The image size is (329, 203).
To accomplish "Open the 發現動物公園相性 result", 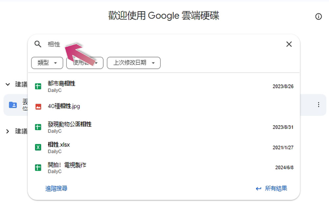I will pos(164,127).
